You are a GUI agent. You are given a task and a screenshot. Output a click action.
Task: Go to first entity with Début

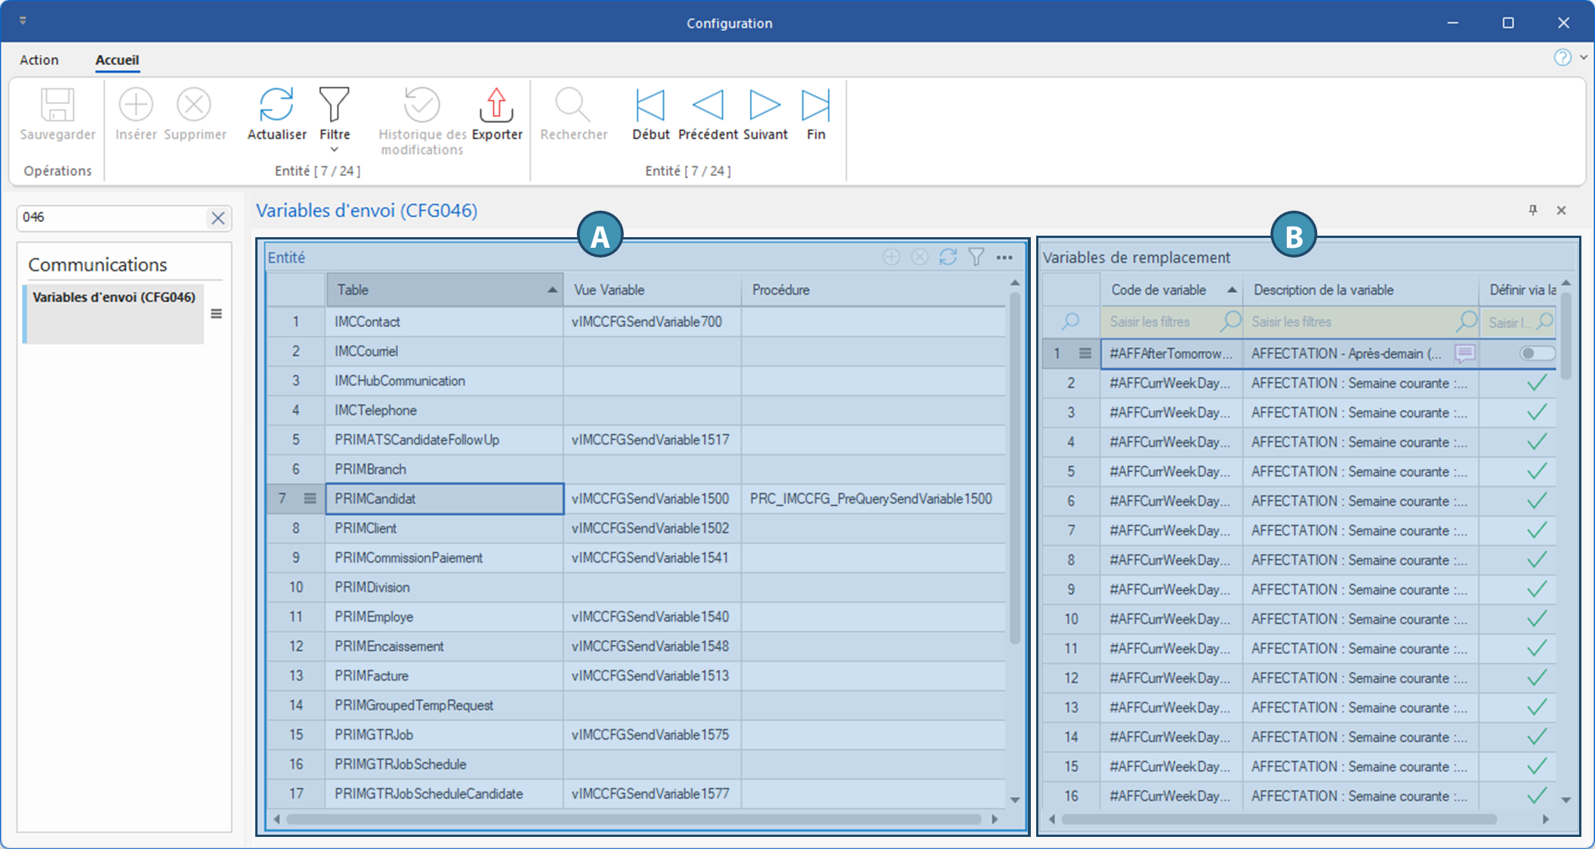click(x=650, y=105)
